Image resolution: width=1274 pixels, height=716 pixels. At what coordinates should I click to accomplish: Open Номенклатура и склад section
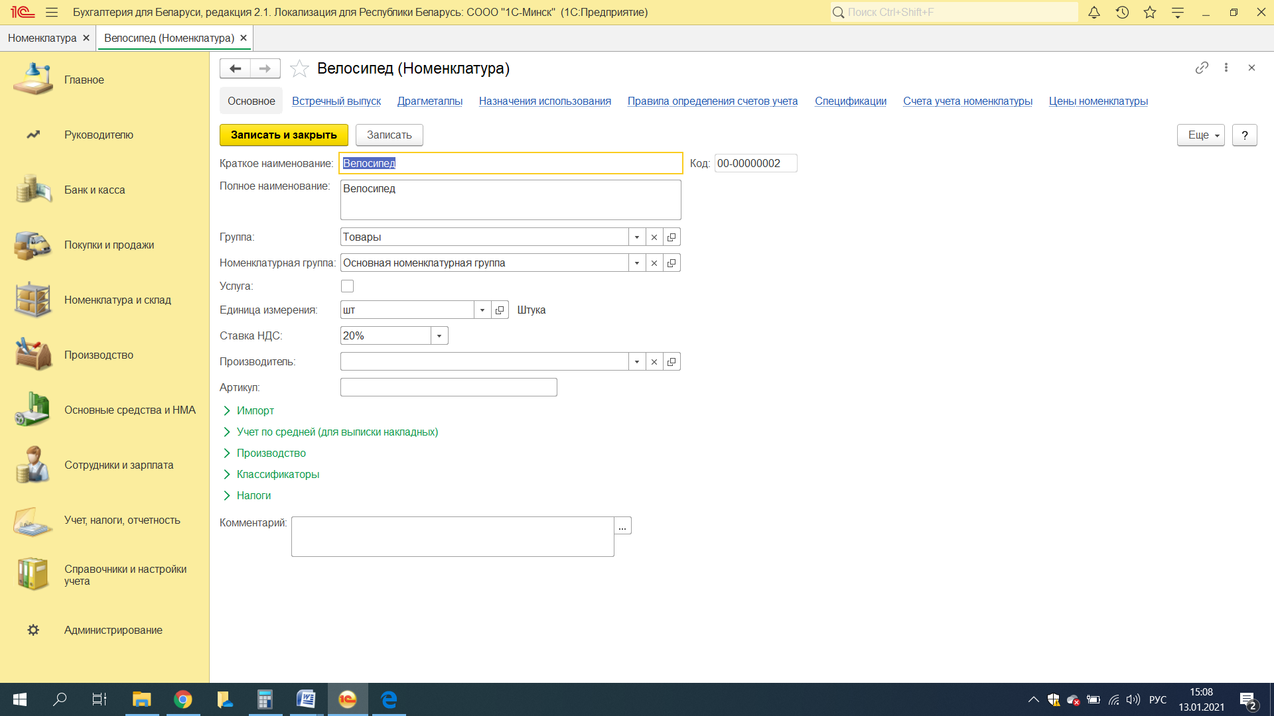[117, 300]
